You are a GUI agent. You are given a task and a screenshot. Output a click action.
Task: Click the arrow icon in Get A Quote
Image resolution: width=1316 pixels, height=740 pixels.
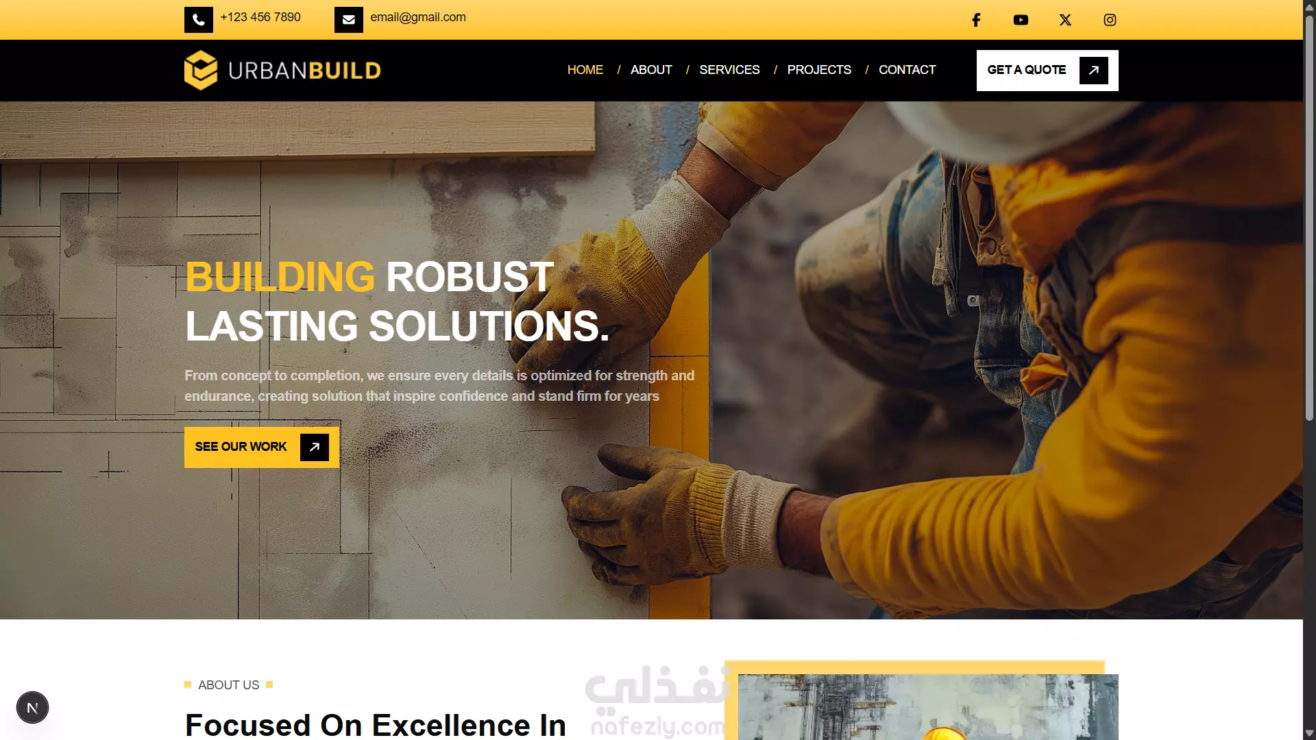point(1094,71)
